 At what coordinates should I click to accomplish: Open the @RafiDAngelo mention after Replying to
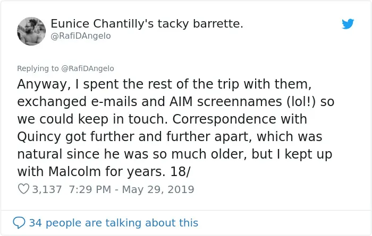(x=88, y=68)
